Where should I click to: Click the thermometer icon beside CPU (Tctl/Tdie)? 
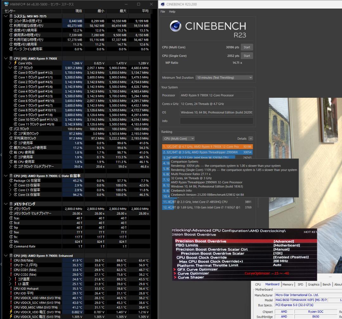(11, 261)
